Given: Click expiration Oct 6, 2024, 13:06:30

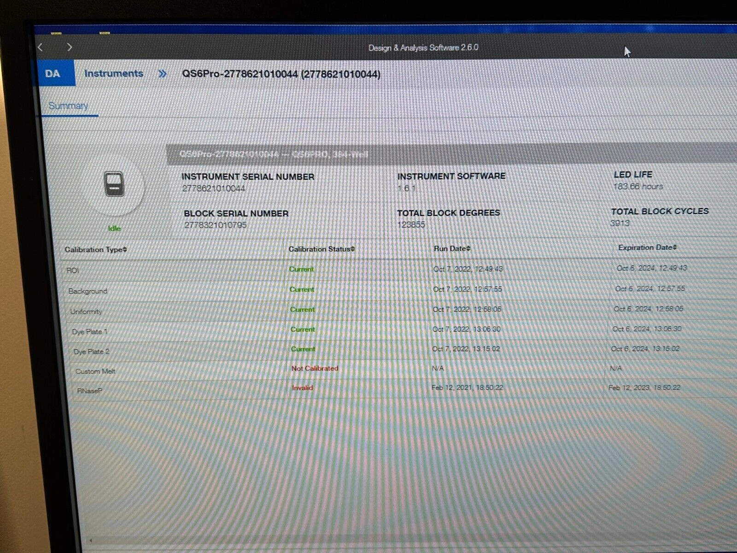Looking at the screenshot, I should pyautogui.click(x=647, y=329).
